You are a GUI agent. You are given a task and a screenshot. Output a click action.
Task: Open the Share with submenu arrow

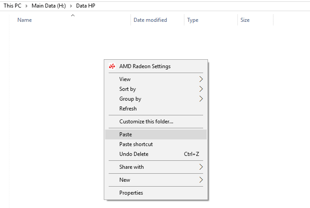tap(201, 167)
